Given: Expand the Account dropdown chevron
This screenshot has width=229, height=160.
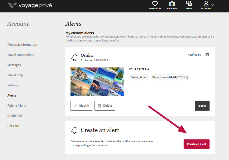Looking at the screenshot, I should [x=213, y=5].
